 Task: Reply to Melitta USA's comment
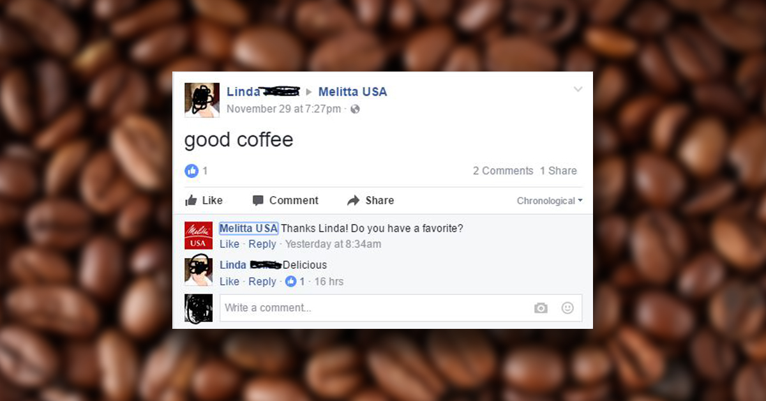click(262, 244)
